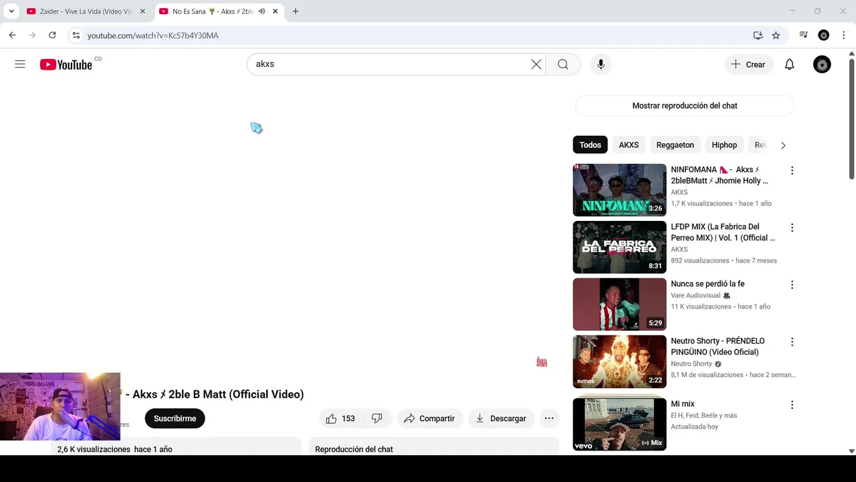Open tab search dropdown arrow
This screenshot has width=856, height=482.
11,11
